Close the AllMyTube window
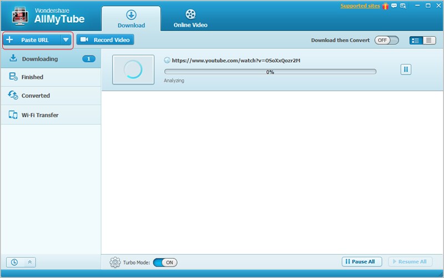Screen dimensions: 444x278 point(438,6)
